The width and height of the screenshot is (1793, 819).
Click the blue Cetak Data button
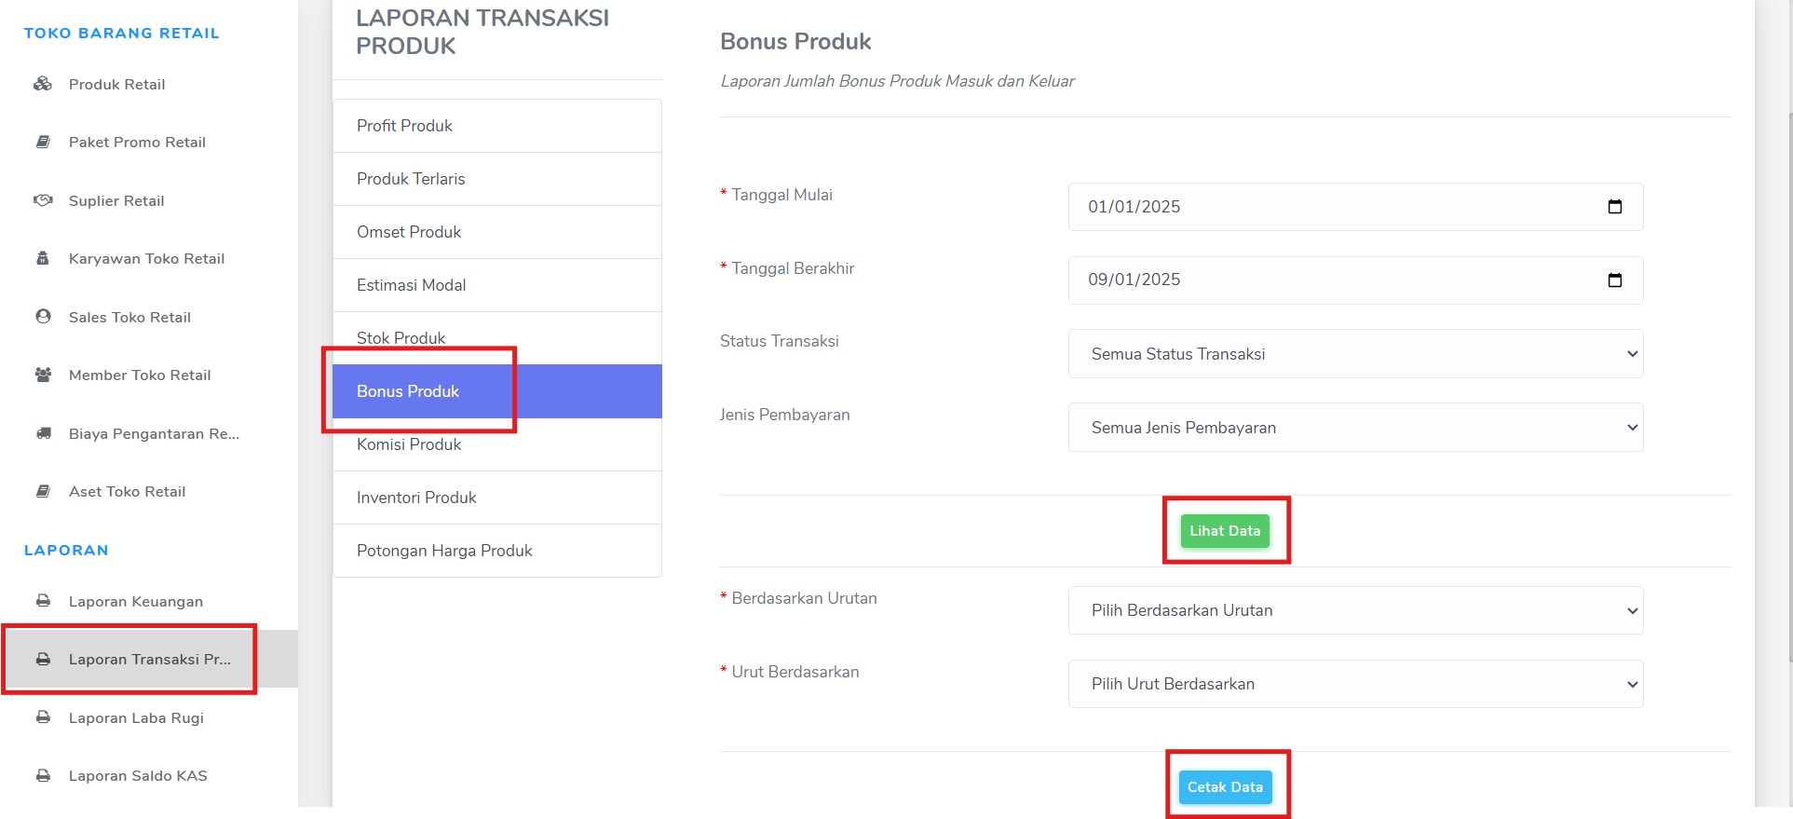1225,787
